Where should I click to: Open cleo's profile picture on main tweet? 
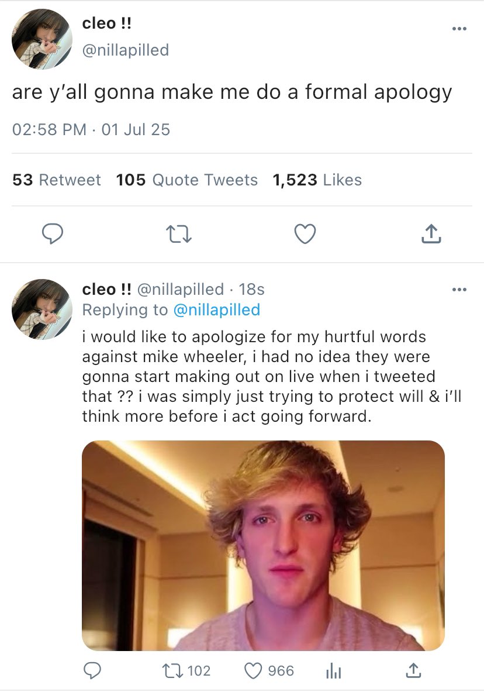42,39
